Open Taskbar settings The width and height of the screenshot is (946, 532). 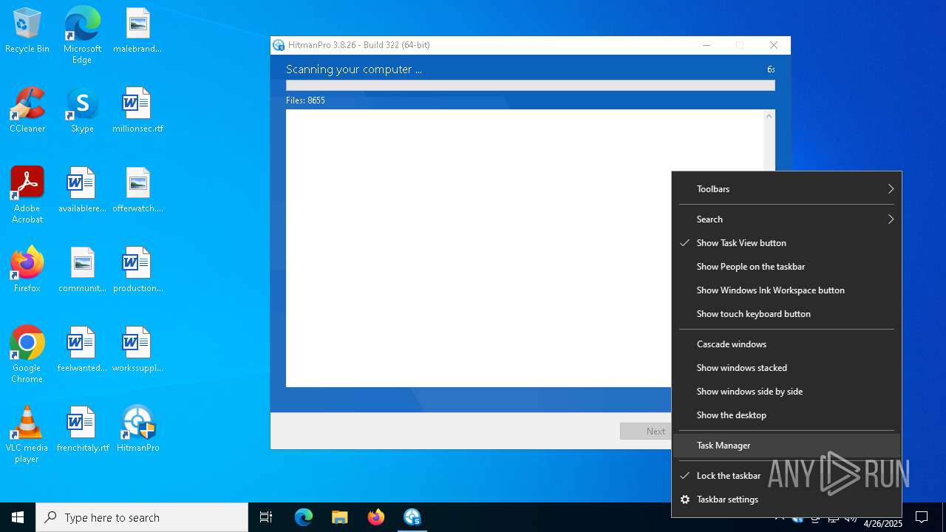click(786, 499)
